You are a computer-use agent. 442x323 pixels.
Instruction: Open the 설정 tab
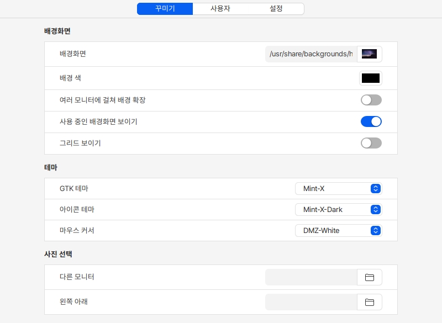click(276, 9)
